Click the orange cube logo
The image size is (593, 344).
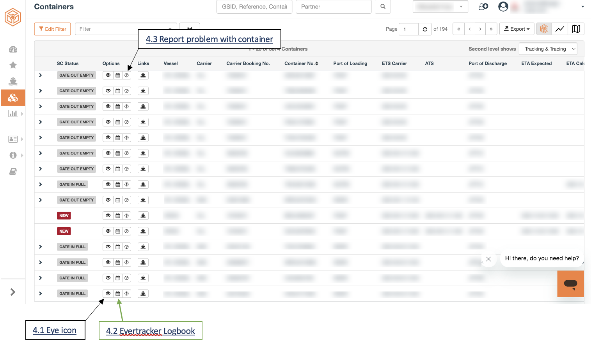[12, 17]
